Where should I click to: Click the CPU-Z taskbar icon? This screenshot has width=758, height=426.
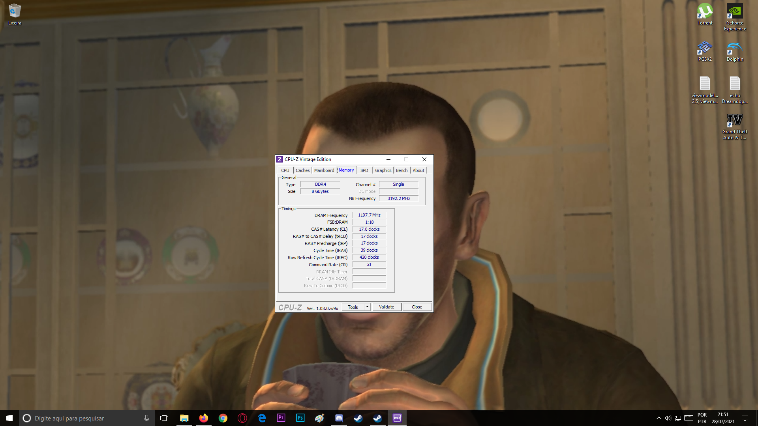click(x=397, y=418)
